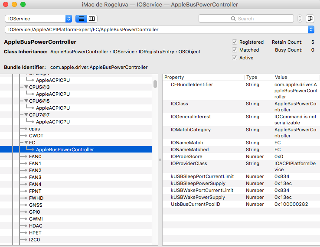The width and height of the screenshot is (320, 247).
Task: Click the yellow minimize window button
Action: (14, 4)
